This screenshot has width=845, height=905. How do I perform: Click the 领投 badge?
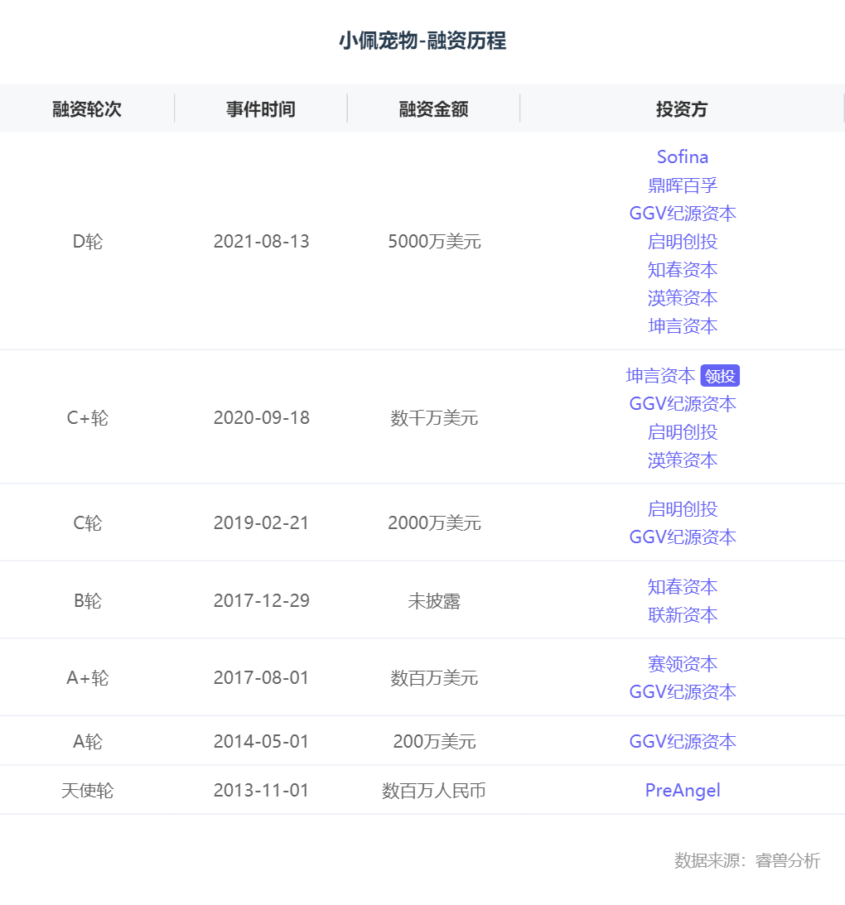[719, 376]
